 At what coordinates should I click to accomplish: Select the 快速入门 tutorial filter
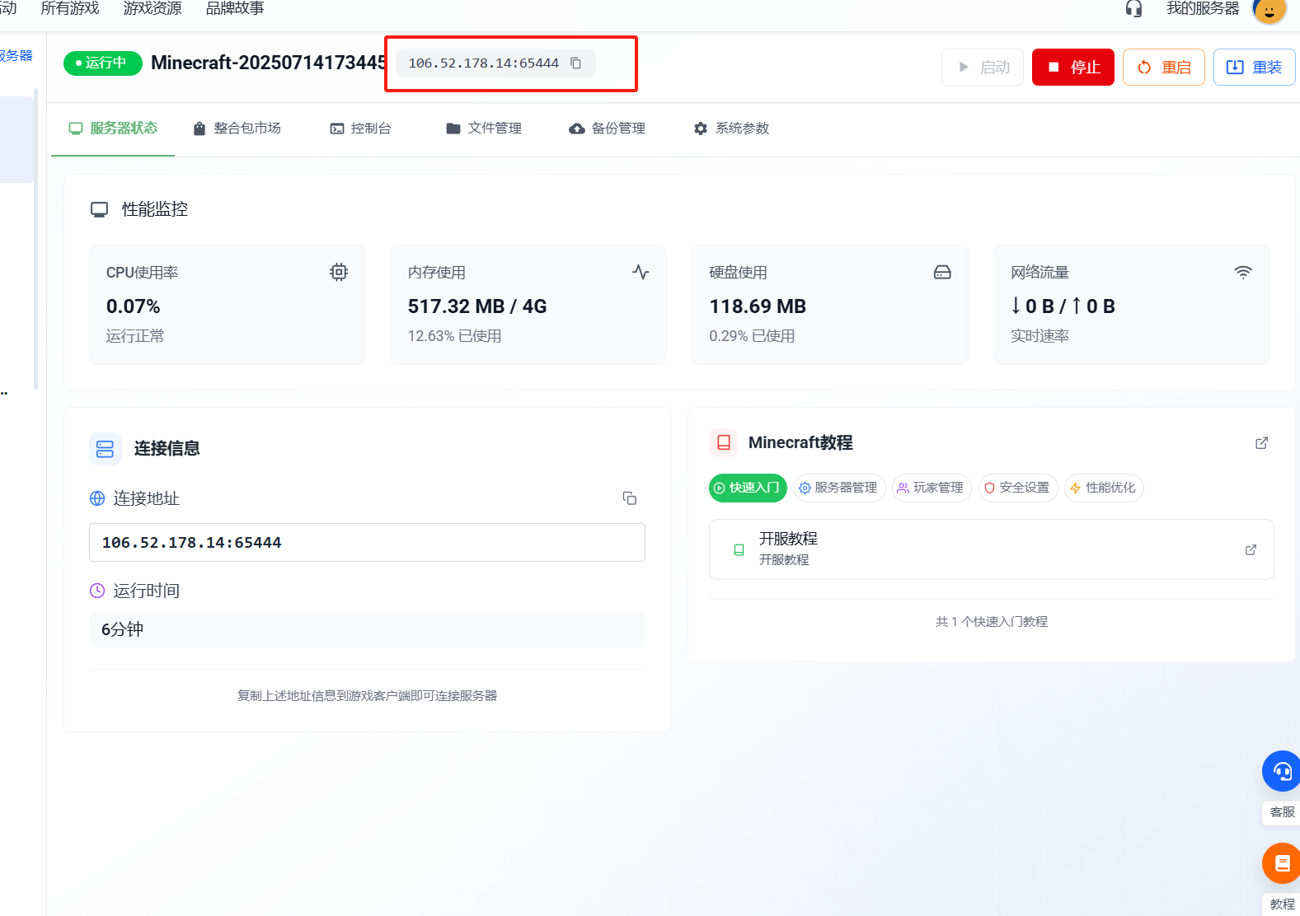[748, 488]
